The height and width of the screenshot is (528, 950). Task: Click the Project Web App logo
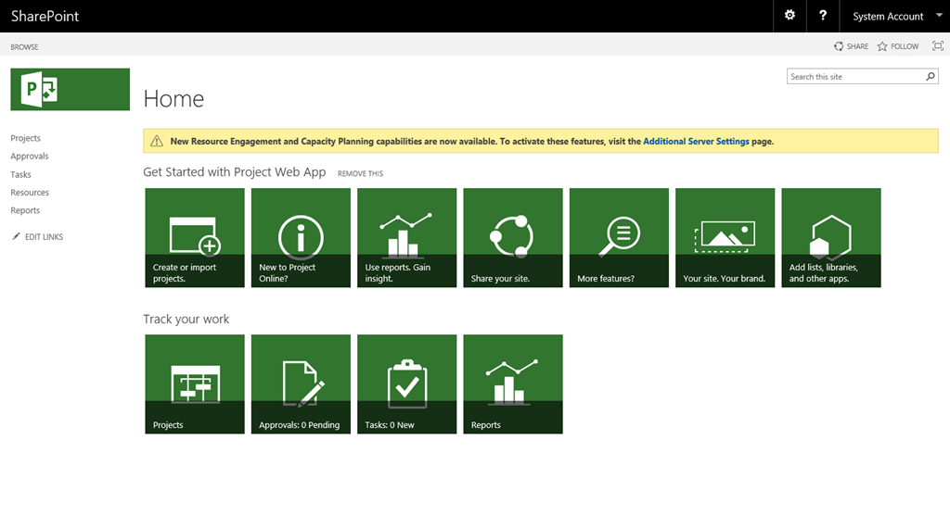point(70,89)
